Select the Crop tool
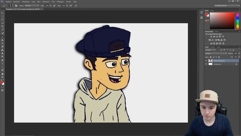The width and height of the screenshot is (241, 136). coord(2,26)
